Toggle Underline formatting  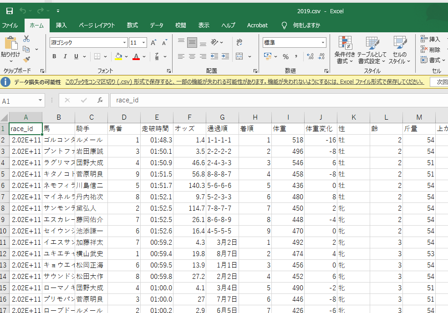click(76, 56)
